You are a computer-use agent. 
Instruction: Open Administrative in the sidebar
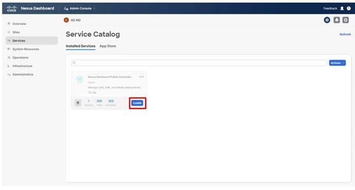[23, 74]
